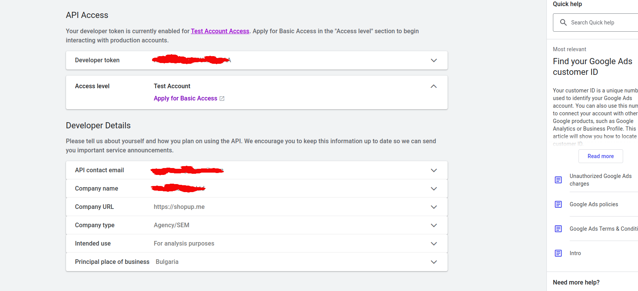Screen dimensions: 638x291
Task: Click the Apply for Basic Access link
Action: click(185, 99)
